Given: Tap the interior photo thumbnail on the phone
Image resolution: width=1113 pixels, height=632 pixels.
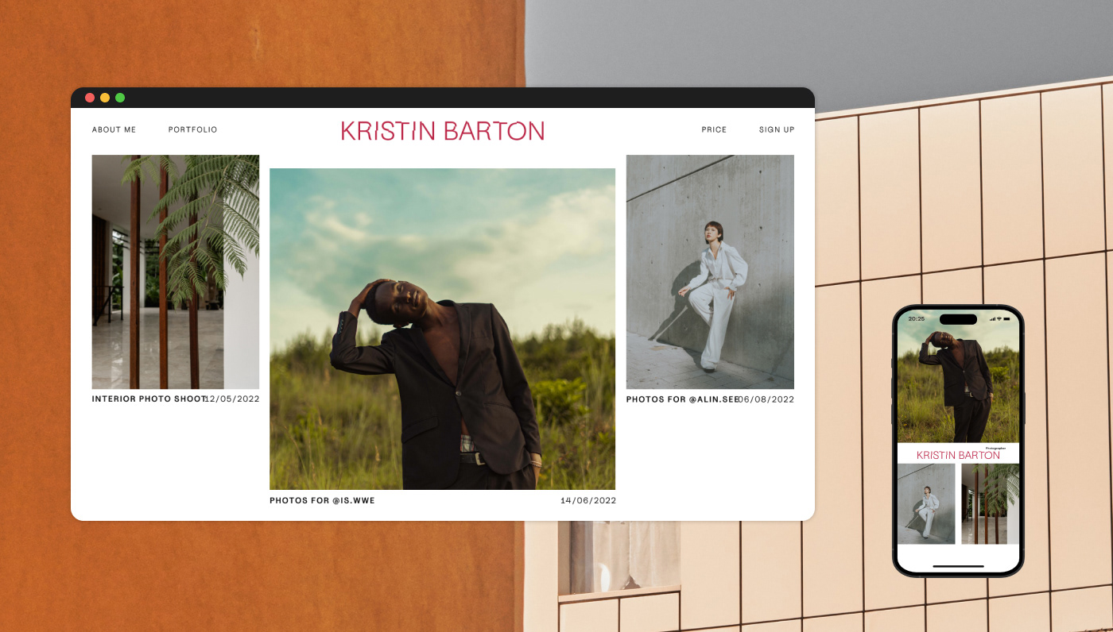Looking at the screenshot, I should 991,503.
